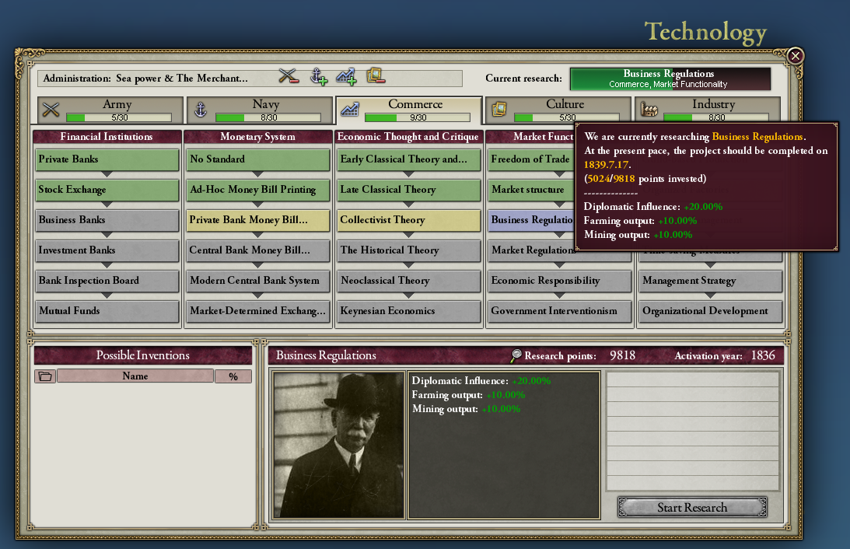Select Business Regulations in the tech tree
The image size is (850, 549).
530,220
